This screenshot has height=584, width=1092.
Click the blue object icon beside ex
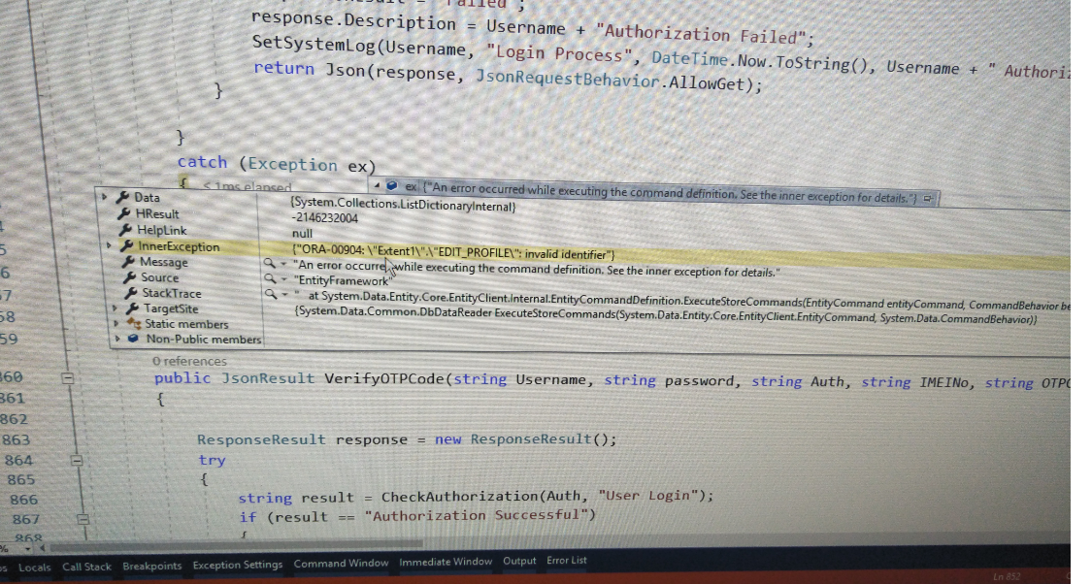(392, 186)
